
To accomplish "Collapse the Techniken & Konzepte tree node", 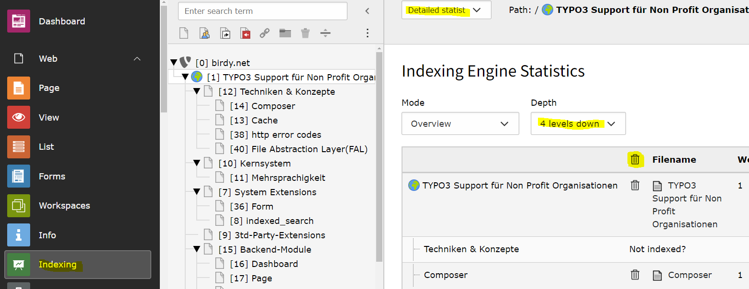I will 197,91.
